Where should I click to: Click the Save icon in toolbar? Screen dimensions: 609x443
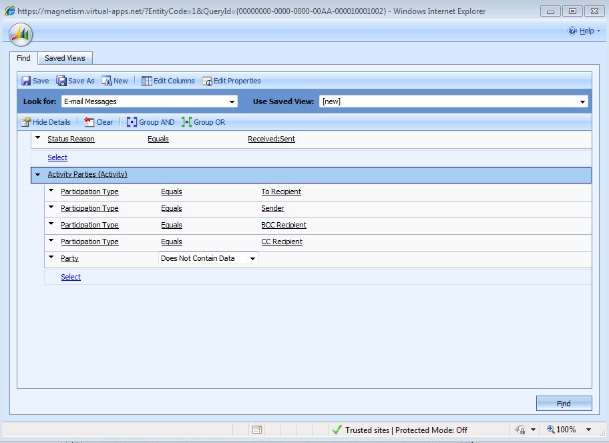coord(27,81)
